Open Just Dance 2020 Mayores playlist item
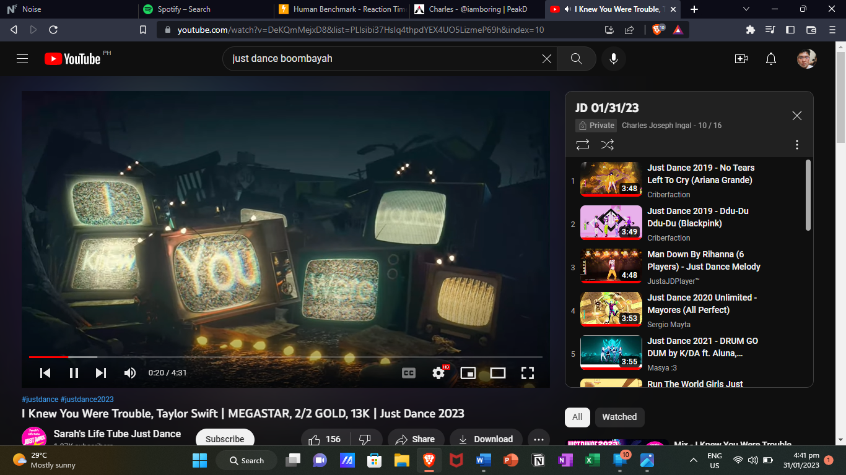The height and width of the screenshot is (475, 846). [687, 310]
